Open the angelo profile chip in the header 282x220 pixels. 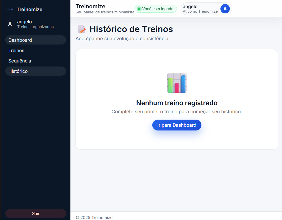coord(206,9)
